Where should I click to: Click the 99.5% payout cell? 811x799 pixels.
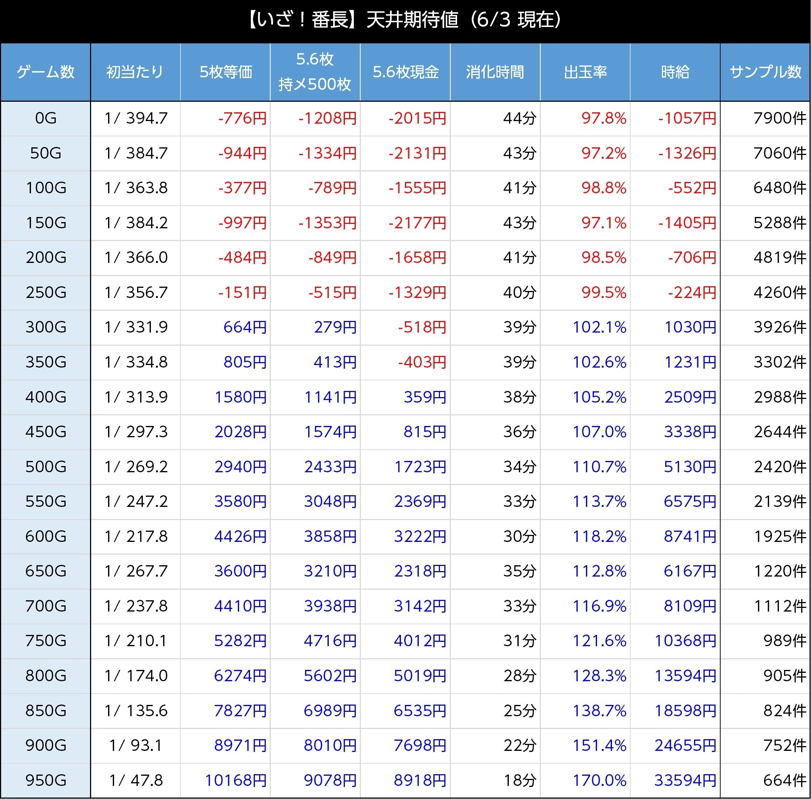(585, 292)
